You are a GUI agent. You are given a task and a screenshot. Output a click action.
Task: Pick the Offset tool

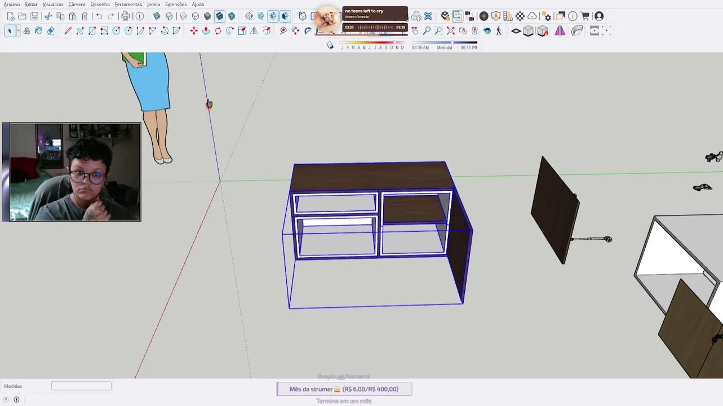[x=266, y=31]
